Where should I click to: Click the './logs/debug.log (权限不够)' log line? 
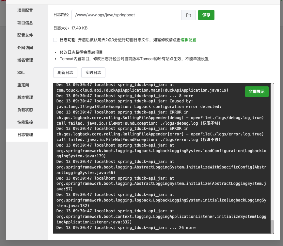pyautogui.click(x=138, y=123)
